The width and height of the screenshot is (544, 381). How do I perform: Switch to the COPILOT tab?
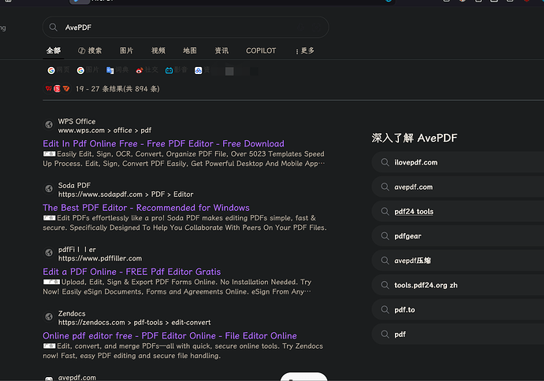click(x=261, y=50)
